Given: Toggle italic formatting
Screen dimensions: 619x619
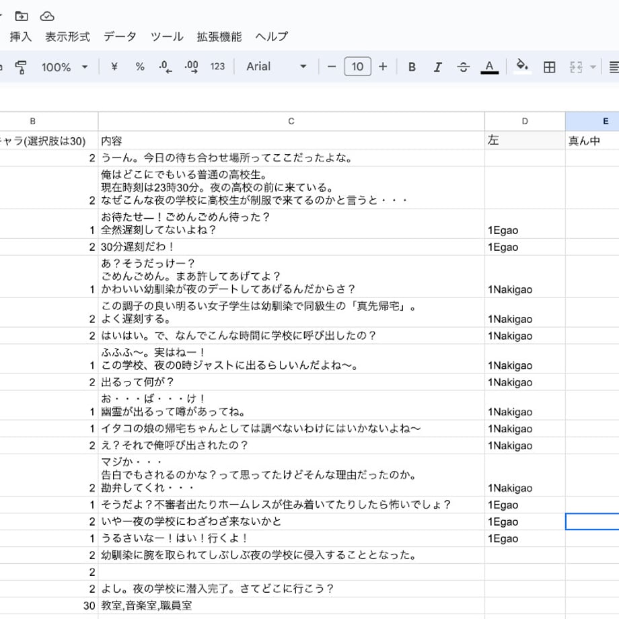Looking at the screenshot, I should [437, 67].
